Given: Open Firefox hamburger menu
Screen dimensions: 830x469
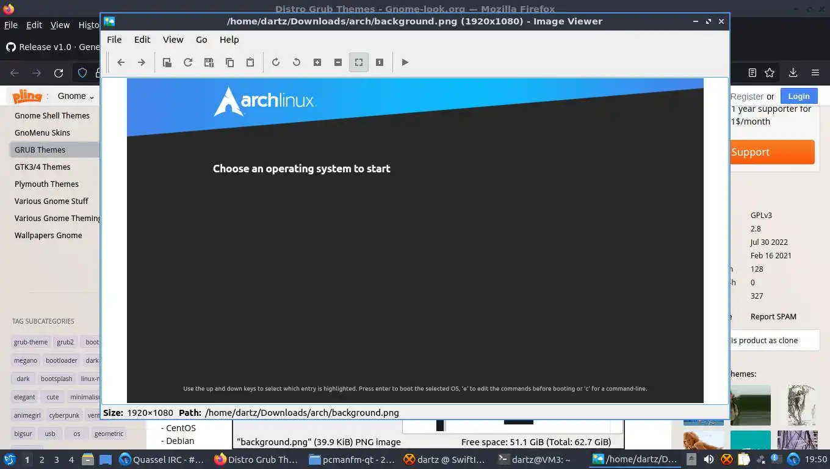Looking at the screenshot, I should point(815,73).
